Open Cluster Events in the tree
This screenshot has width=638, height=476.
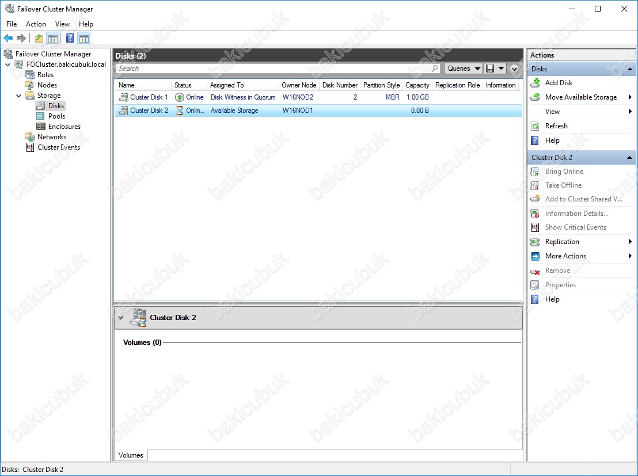click(x=59, y=147)
